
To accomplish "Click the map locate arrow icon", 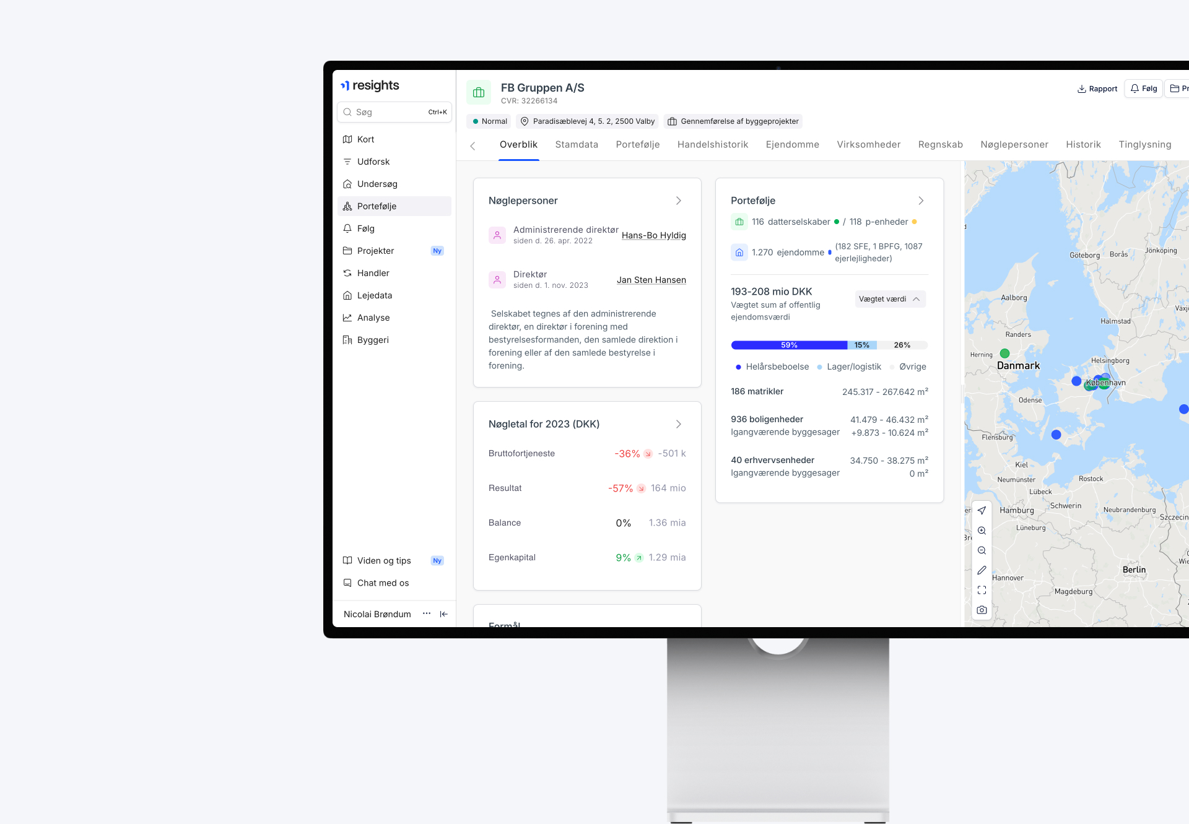I will point(982,511).
